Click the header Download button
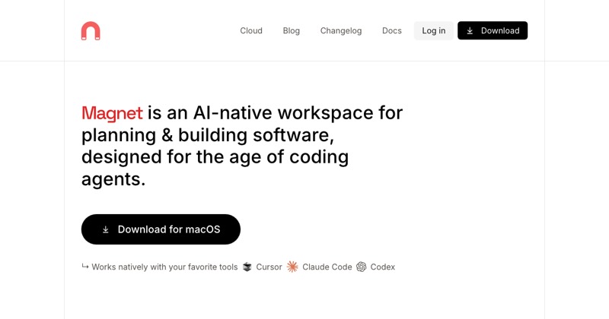609x319 pixels. [493, 30]
